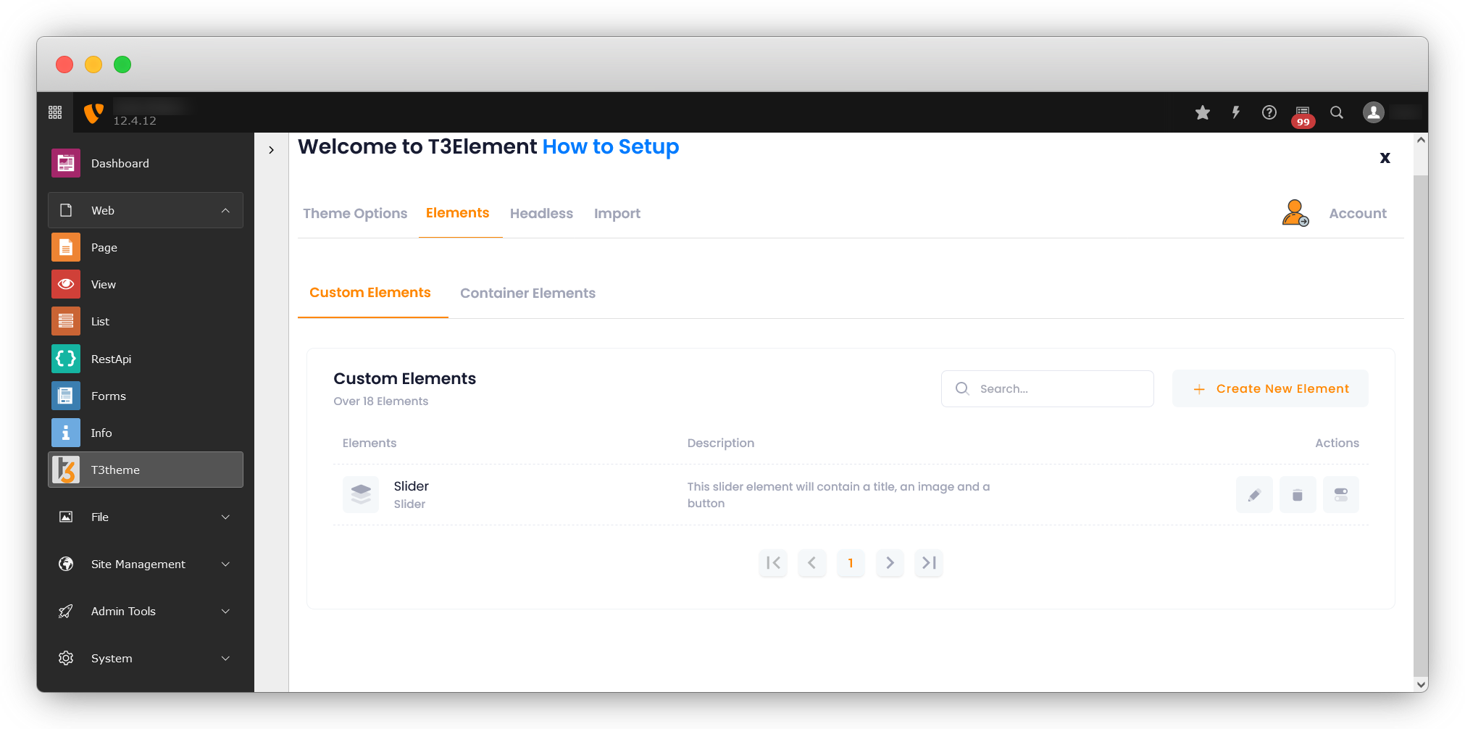Open the List module
This screenshot has height=729, width=1465.
click(146, 321)
